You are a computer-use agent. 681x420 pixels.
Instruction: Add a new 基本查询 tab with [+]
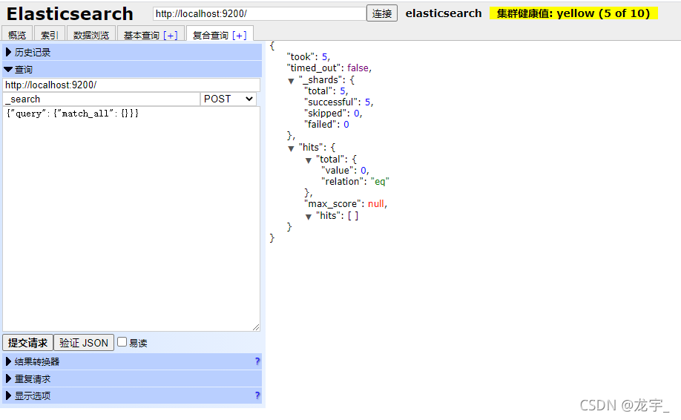(x=171, y=35)
